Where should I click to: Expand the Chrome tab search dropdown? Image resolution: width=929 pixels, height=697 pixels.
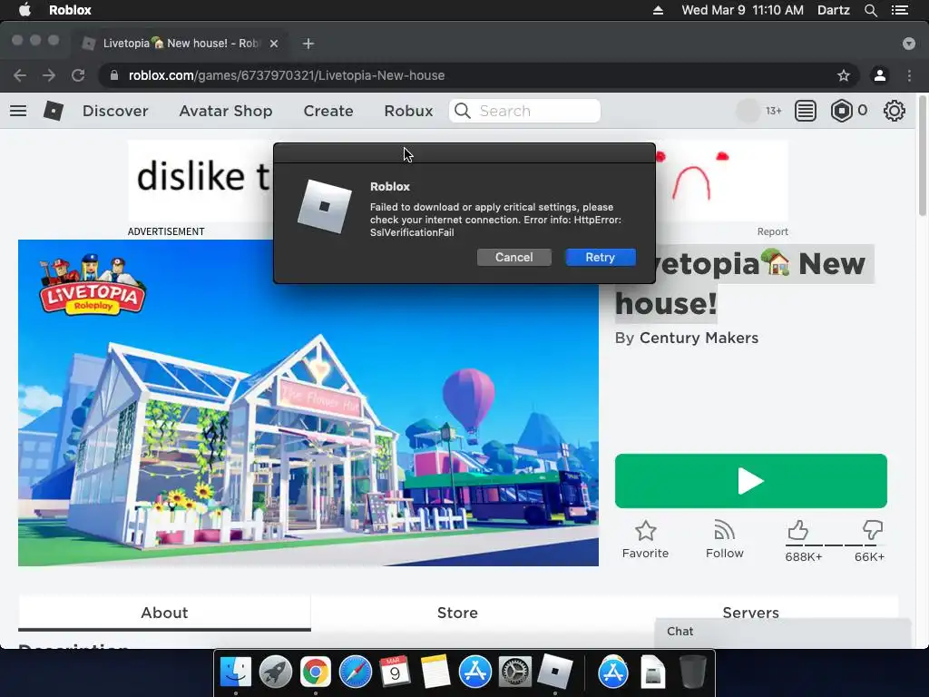[909, 44]
